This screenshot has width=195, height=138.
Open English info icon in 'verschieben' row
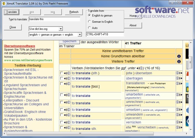coord(69,128)
